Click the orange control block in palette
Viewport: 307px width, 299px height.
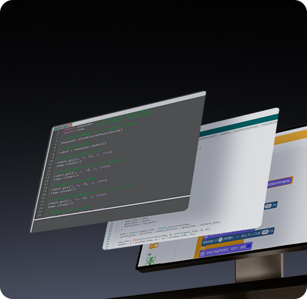[x=153, y=246]
